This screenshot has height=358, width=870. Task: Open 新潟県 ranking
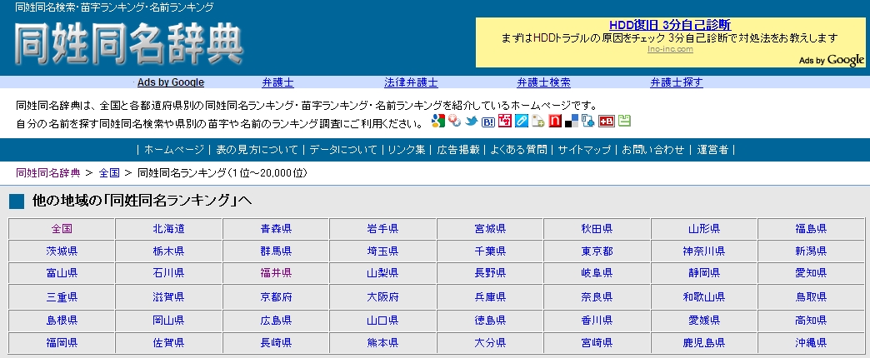[x=811, y=251]
